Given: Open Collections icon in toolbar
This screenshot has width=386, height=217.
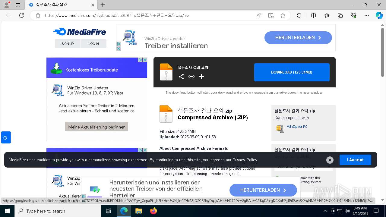Looking at the screenshot, I should pyautogui.click(x=340, y=15).
